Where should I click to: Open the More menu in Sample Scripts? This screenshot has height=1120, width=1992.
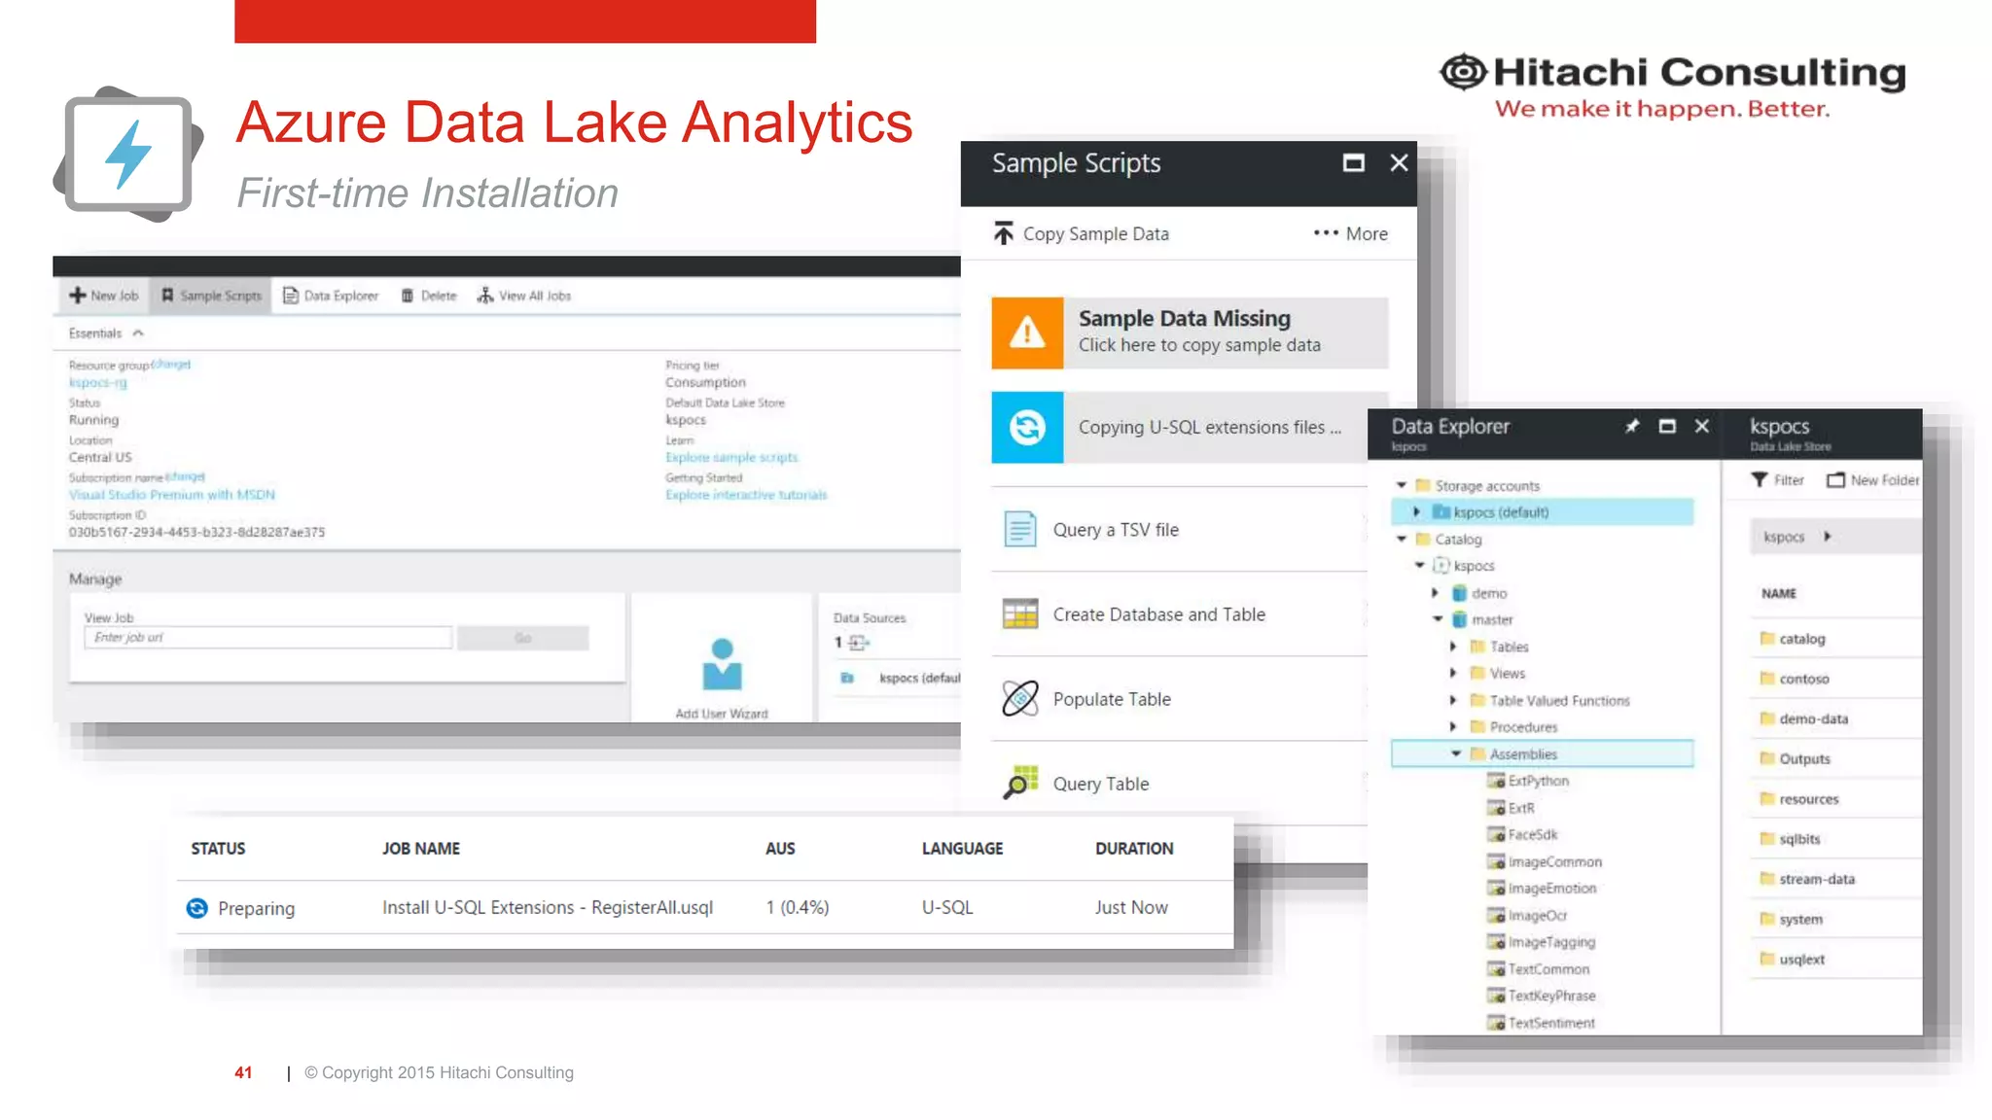(1351, 233)
